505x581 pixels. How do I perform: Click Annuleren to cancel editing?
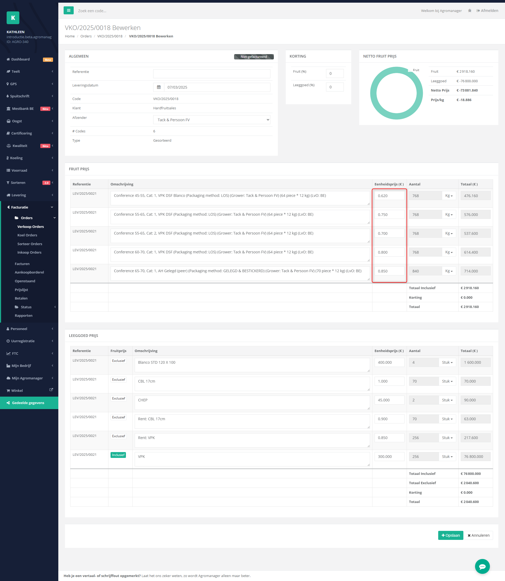click(478, 535)
